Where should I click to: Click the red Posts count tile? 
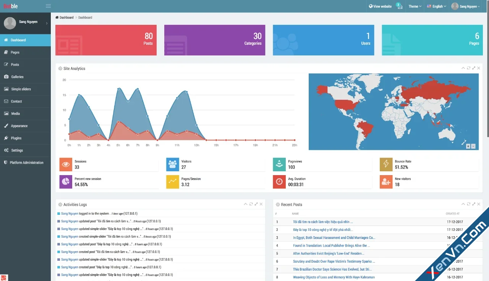pyautogui.click(x=106, y=40)
